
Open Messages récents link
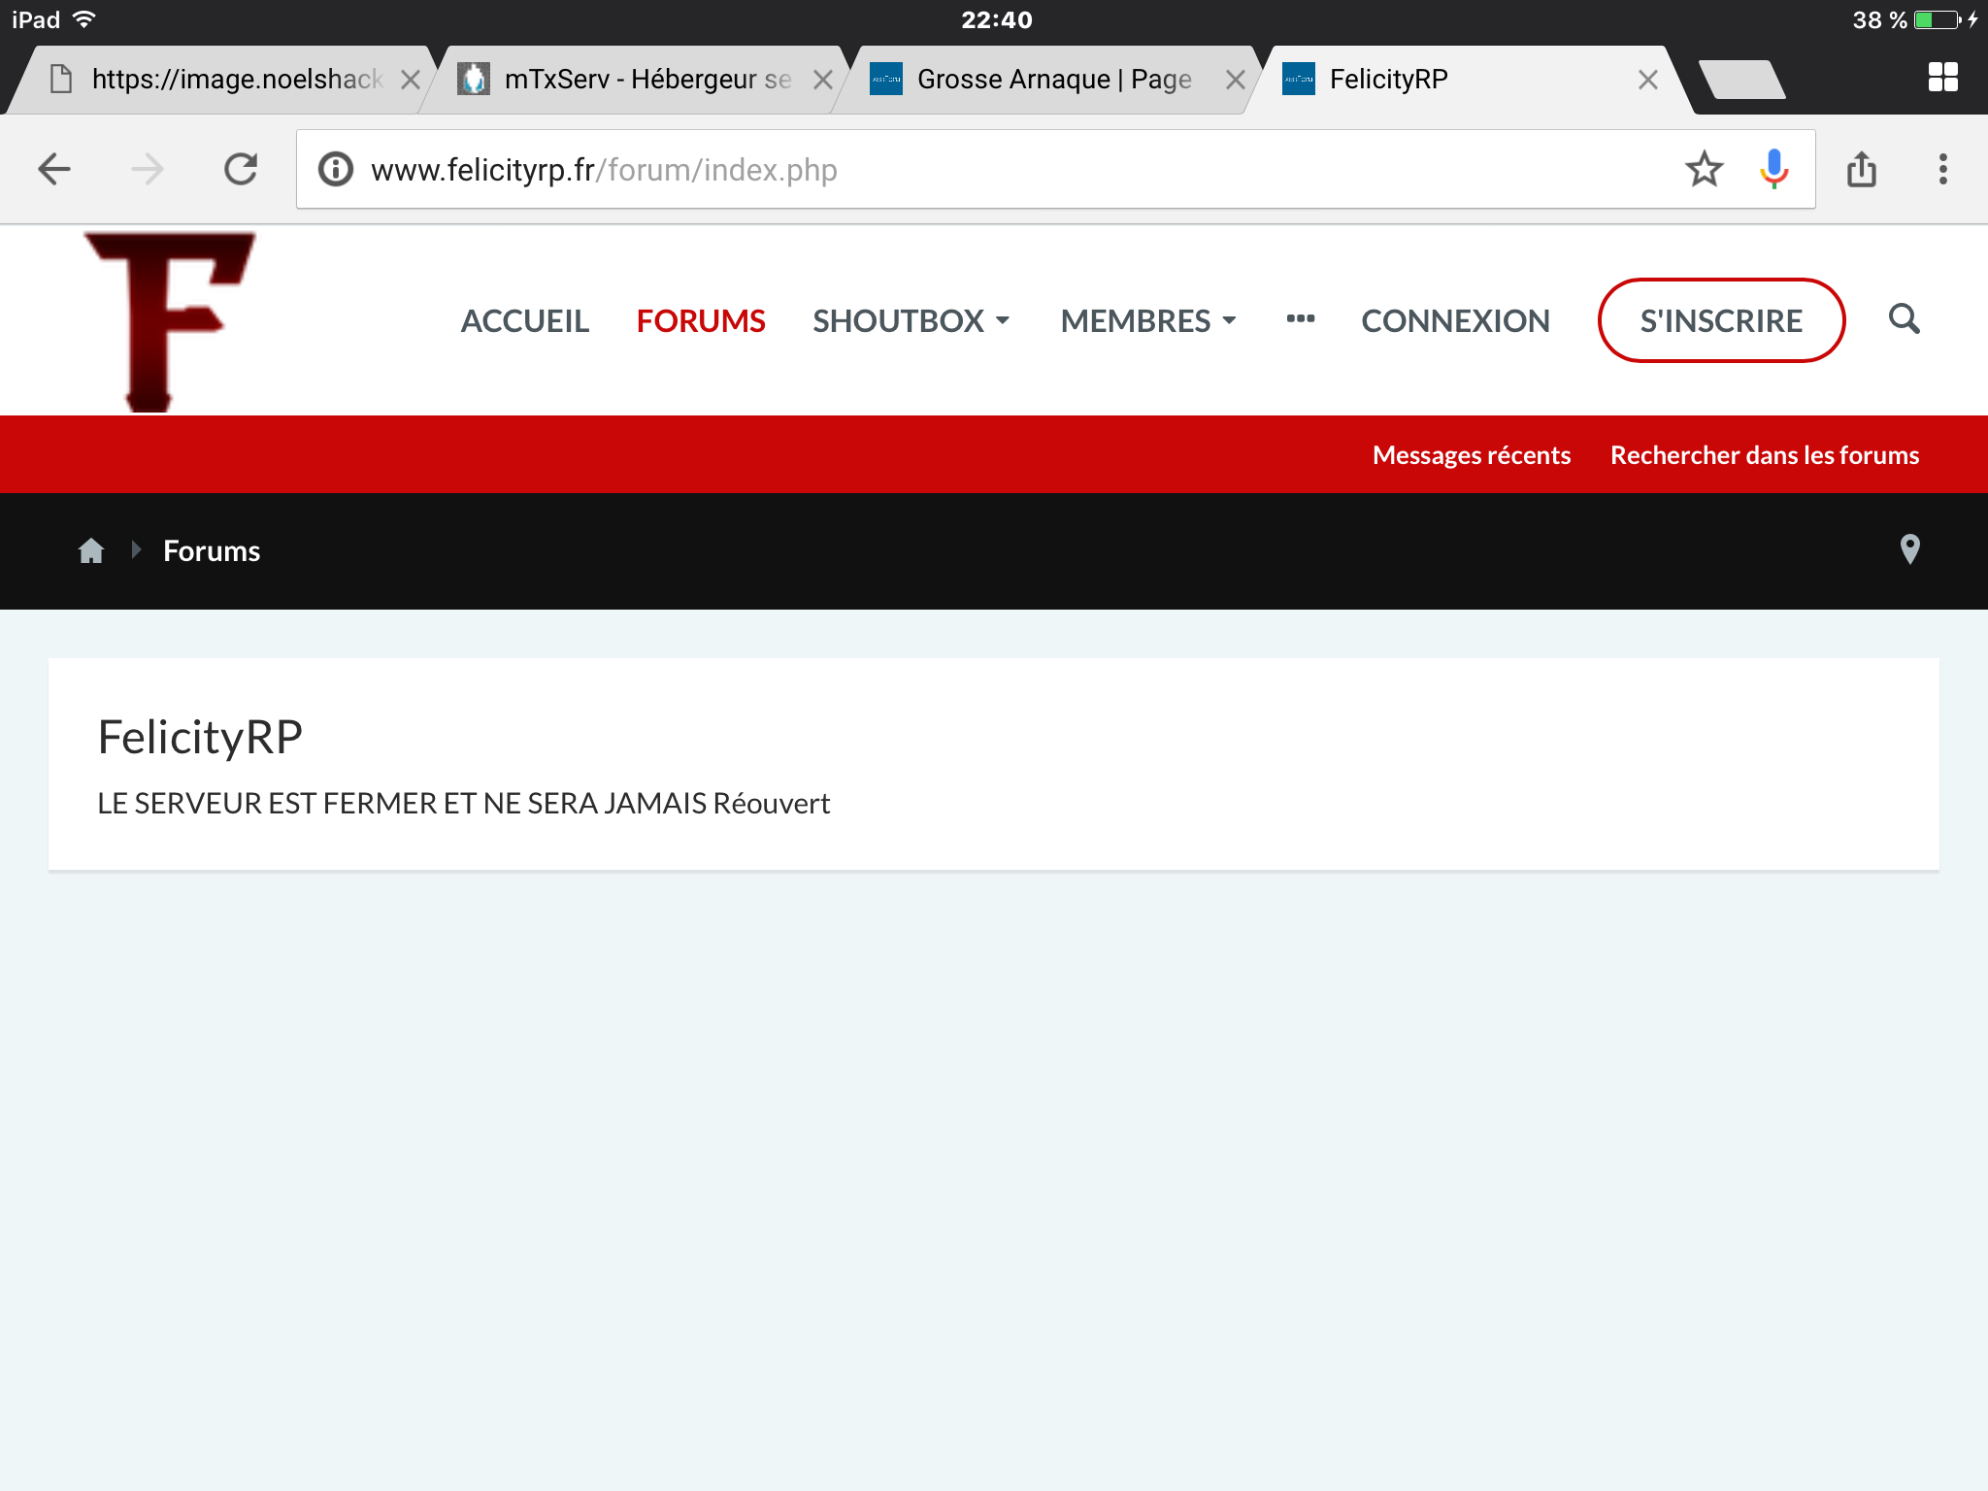click(x=1472, y=454)
